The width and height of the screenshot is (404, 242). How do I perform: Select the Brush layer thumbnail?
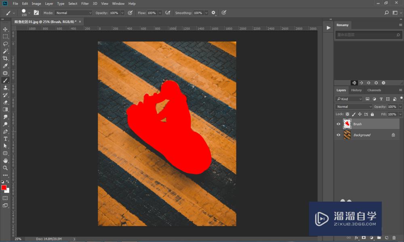pyautogui.click(x=347, y=124)
